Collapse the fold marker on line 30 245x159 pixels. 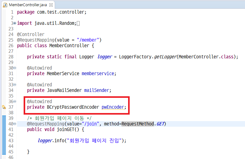(15, 68)
